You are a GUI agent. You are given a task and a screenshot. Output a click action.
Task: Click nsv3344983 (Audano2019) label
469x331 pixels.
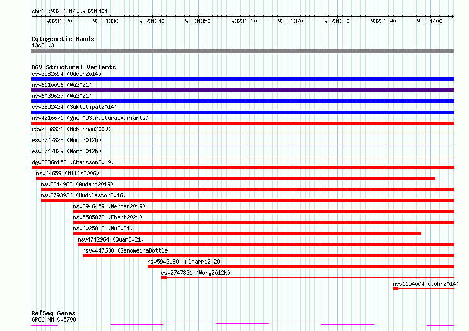tap(77, 184)
